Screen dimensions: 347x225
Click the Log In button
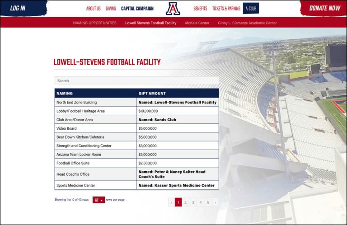[18, 8]
